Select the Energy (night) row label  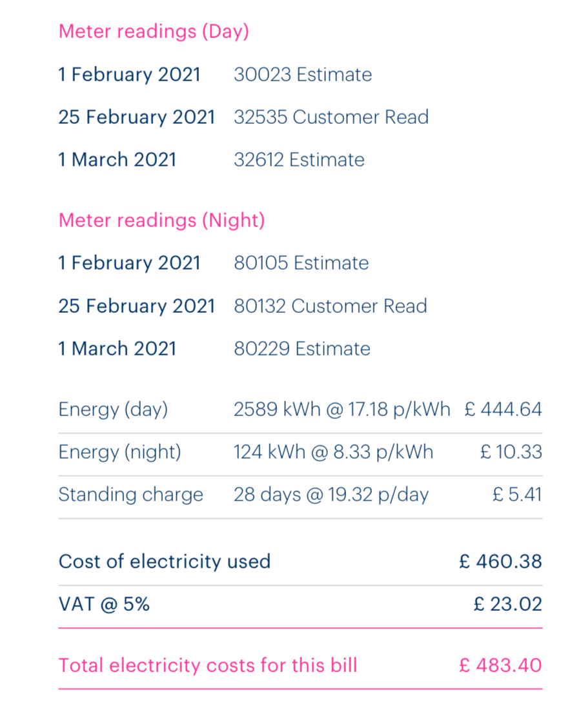click(x=119, y=453)
